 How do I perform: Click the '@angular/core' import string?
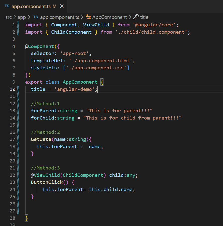click(x=154, y=25)
